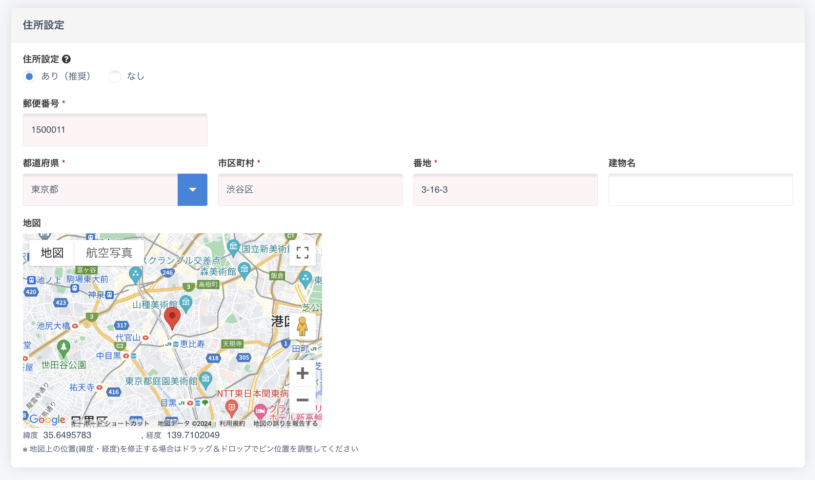Viewport: 815px width, 480px height.
Task: Switch map to 地図 view
Action: pyautogui.click(x=52, y=253)
